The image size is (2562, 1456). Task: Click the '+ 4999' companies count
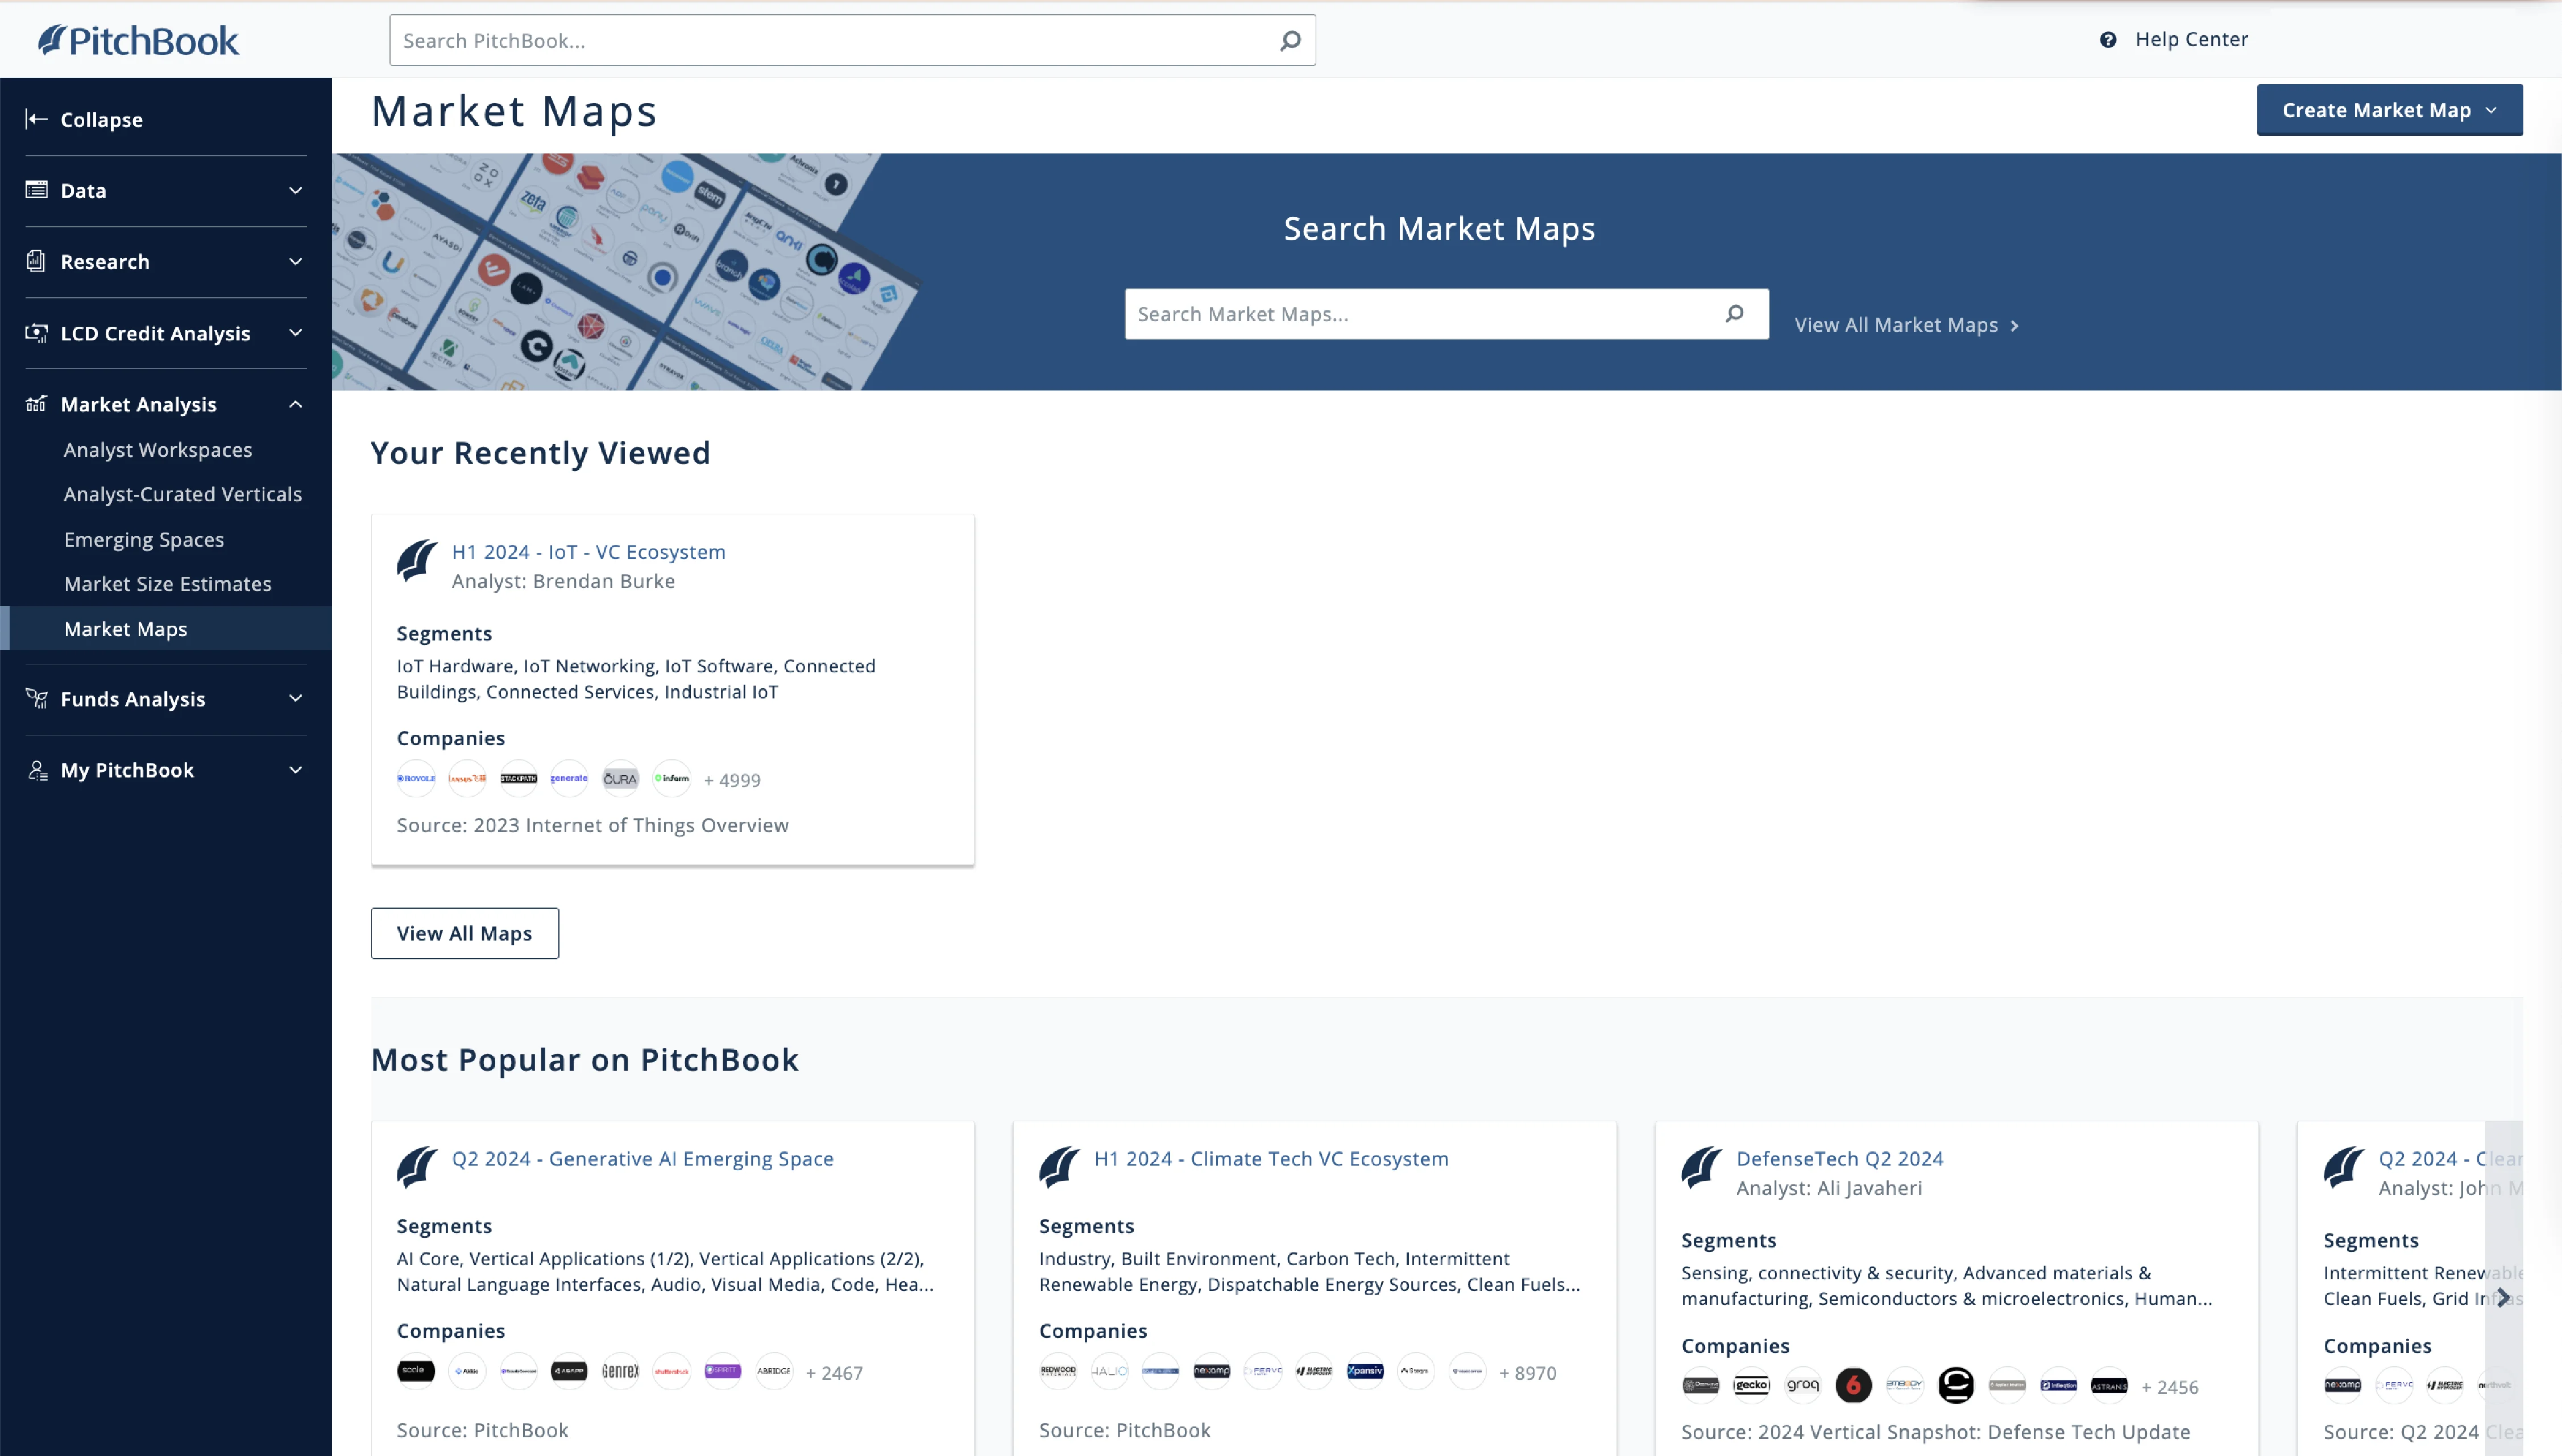pos(732,780)
